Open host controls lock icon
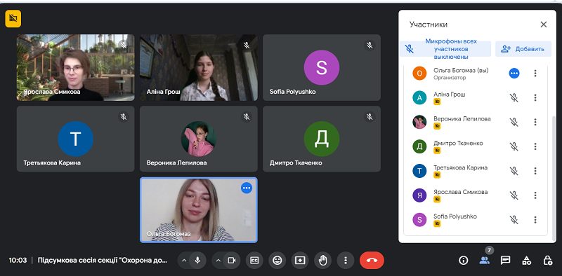Screen dimensions: 562x276 click(x=548, y=261)
